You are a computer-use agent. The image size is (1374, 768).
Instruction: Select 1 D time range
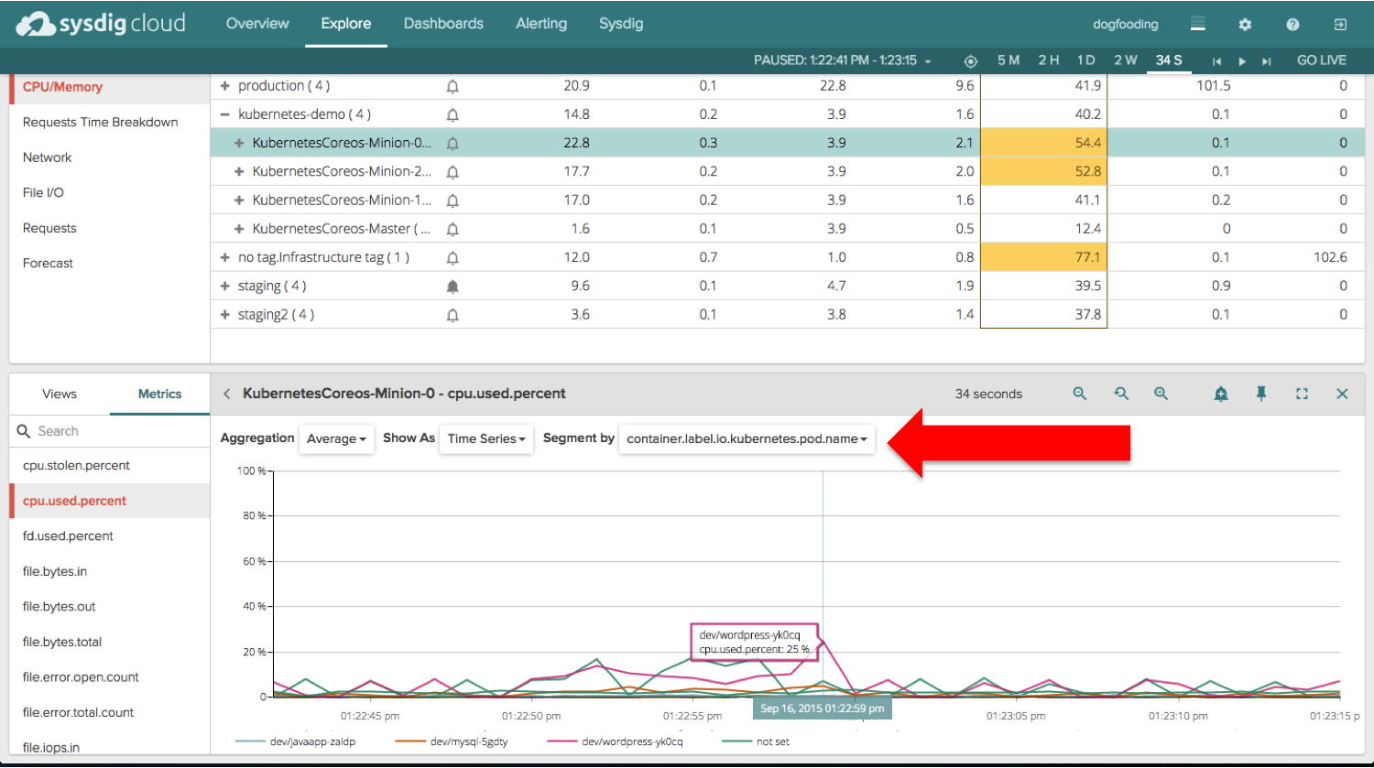1086,60
